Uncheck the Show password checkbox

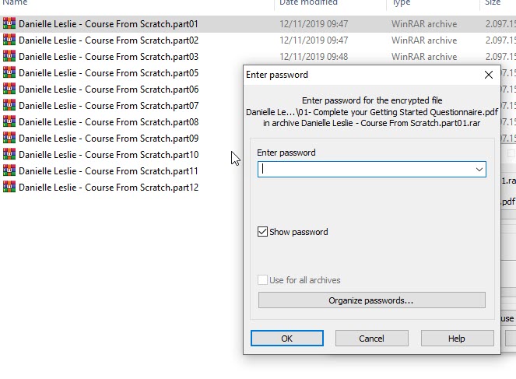click(x=262, y=232)
